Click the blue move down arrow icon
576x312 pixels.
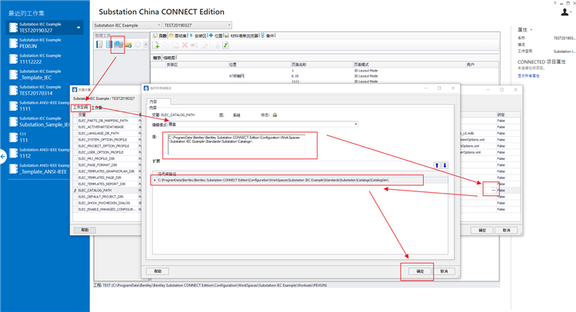444,165
